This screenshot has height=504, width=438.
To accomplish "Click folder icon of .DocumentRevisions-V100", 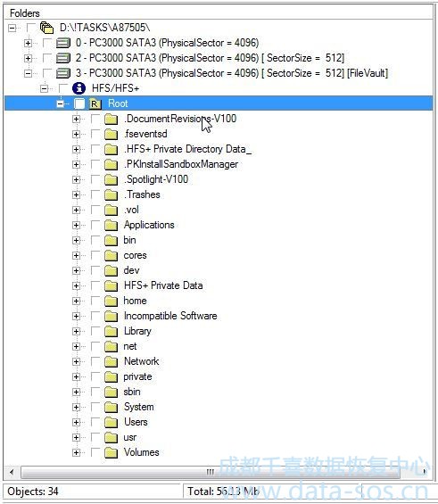I will click(112, 119).
